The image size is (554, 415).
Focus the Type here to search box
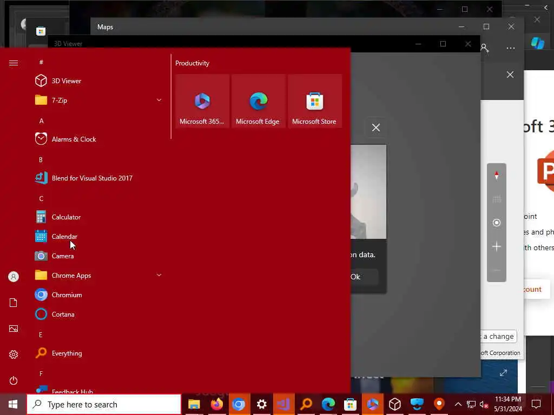(x=104, y=404)
